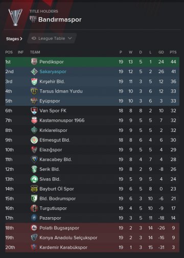Click the league trophy icon
Viewport: 184px width, 258px height.
coord(15,17)
